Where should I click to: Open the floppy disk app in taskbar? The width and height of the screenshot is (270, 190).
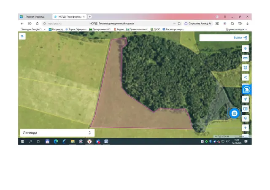pos(47,141)
